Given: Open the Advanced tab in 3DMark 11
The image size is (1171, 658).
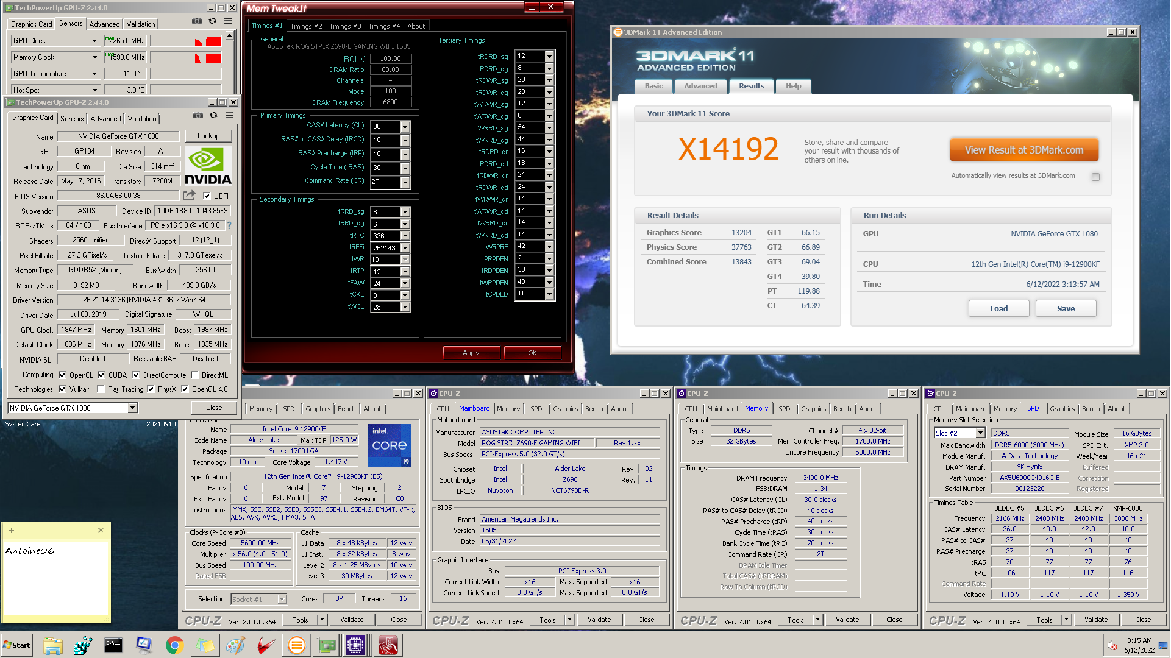Looking at the screenshot, I should pyautogui.click(x=700, y=86).
